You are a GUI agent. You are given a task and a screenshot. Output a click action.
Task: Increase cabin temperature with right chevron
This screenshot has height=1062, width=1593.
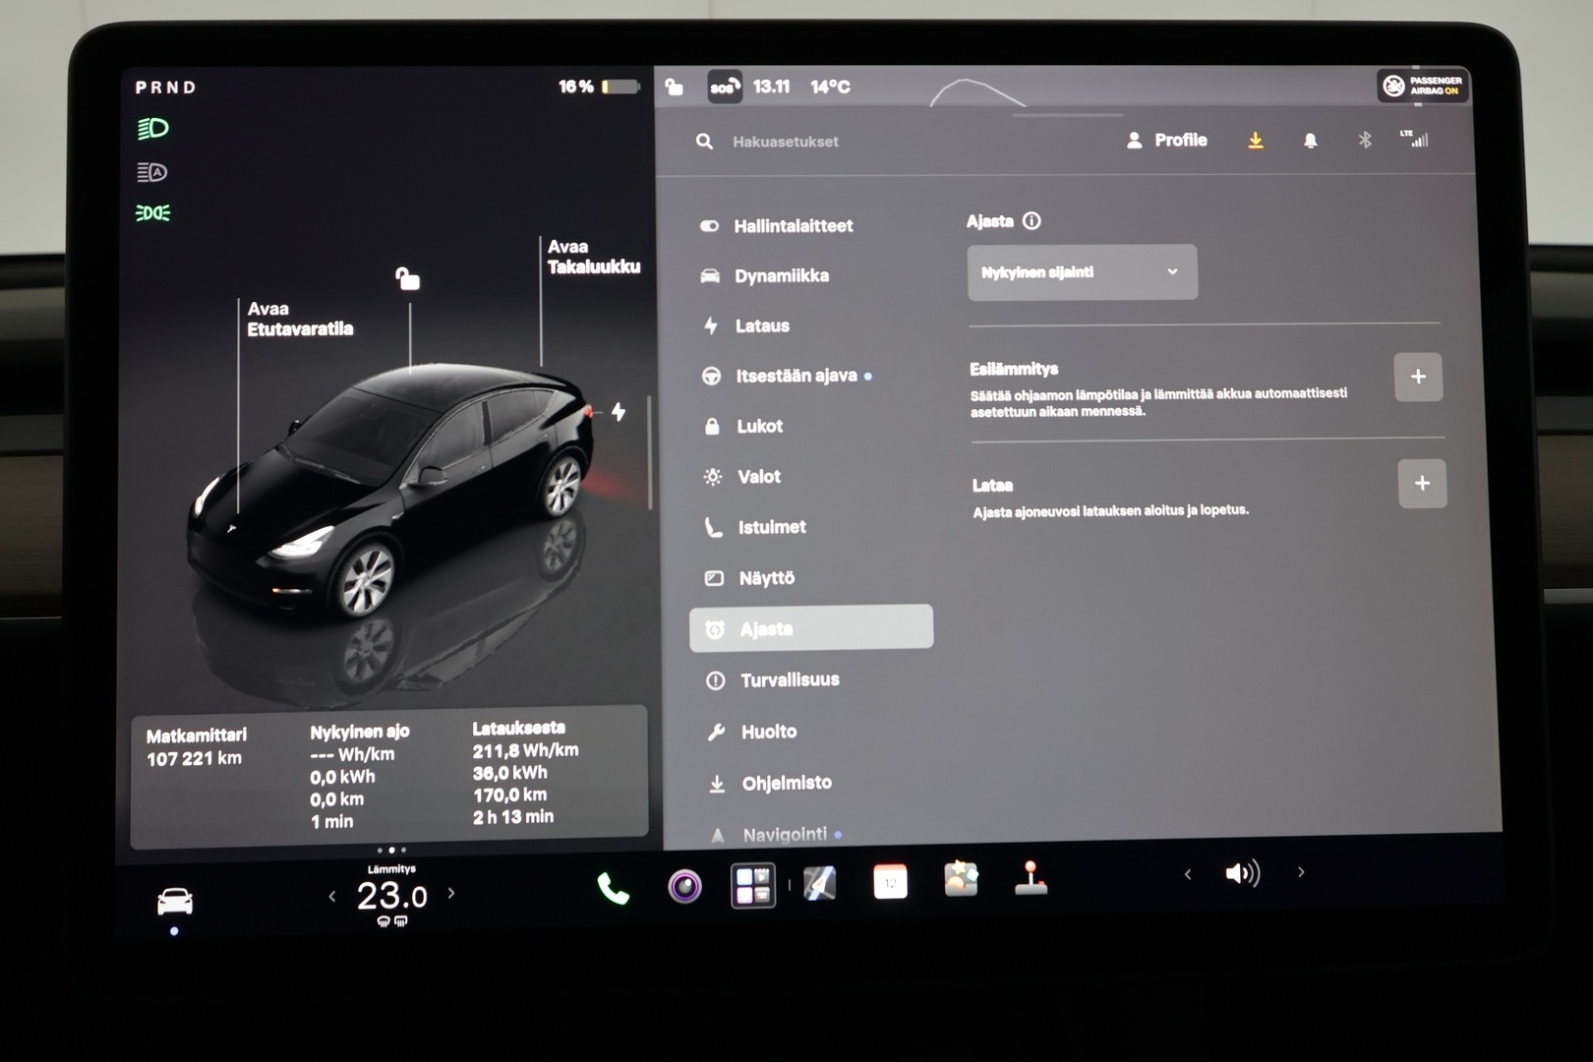(x=451, y=894)
